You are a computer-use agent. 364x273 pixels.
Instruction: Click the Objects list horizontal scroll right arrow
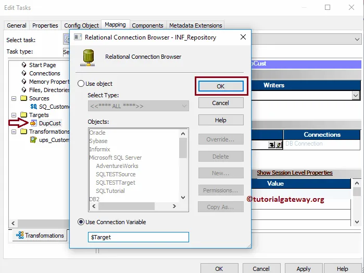click(174, 206)
